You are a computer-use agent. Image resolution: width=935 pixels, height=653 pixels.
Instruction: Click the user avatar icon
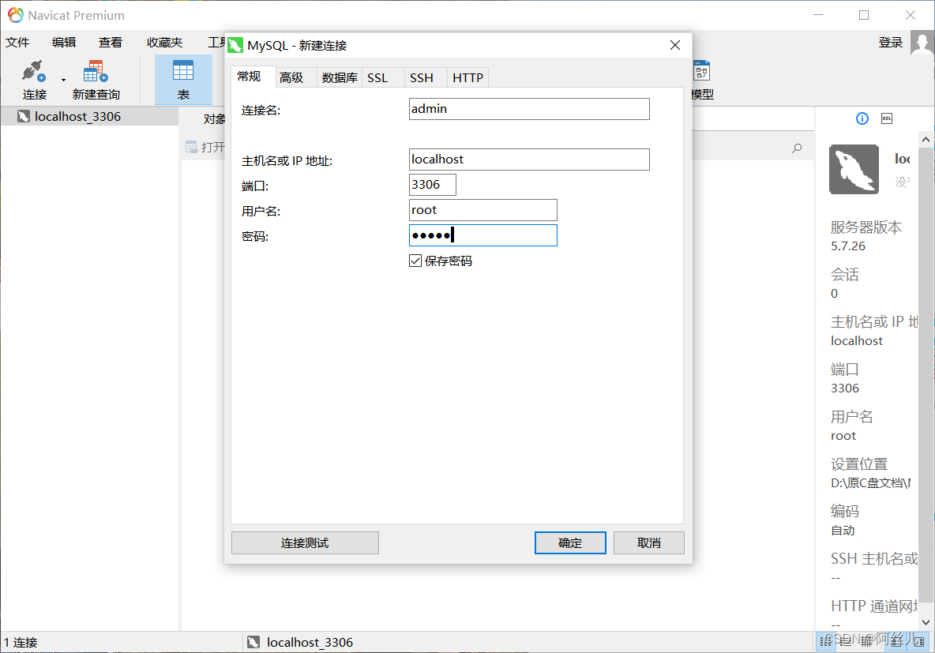[922, 43]
